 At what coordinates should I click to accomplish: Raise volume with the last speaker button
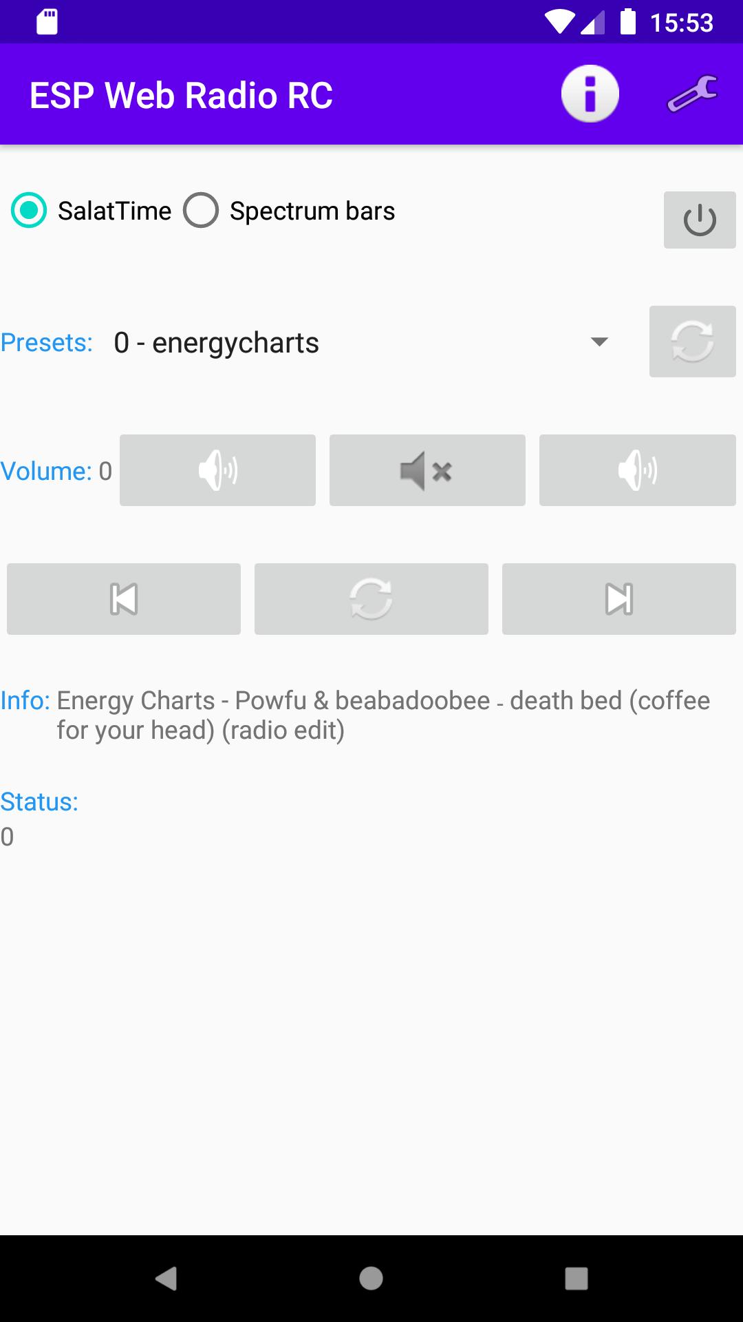tap(637, 470)
